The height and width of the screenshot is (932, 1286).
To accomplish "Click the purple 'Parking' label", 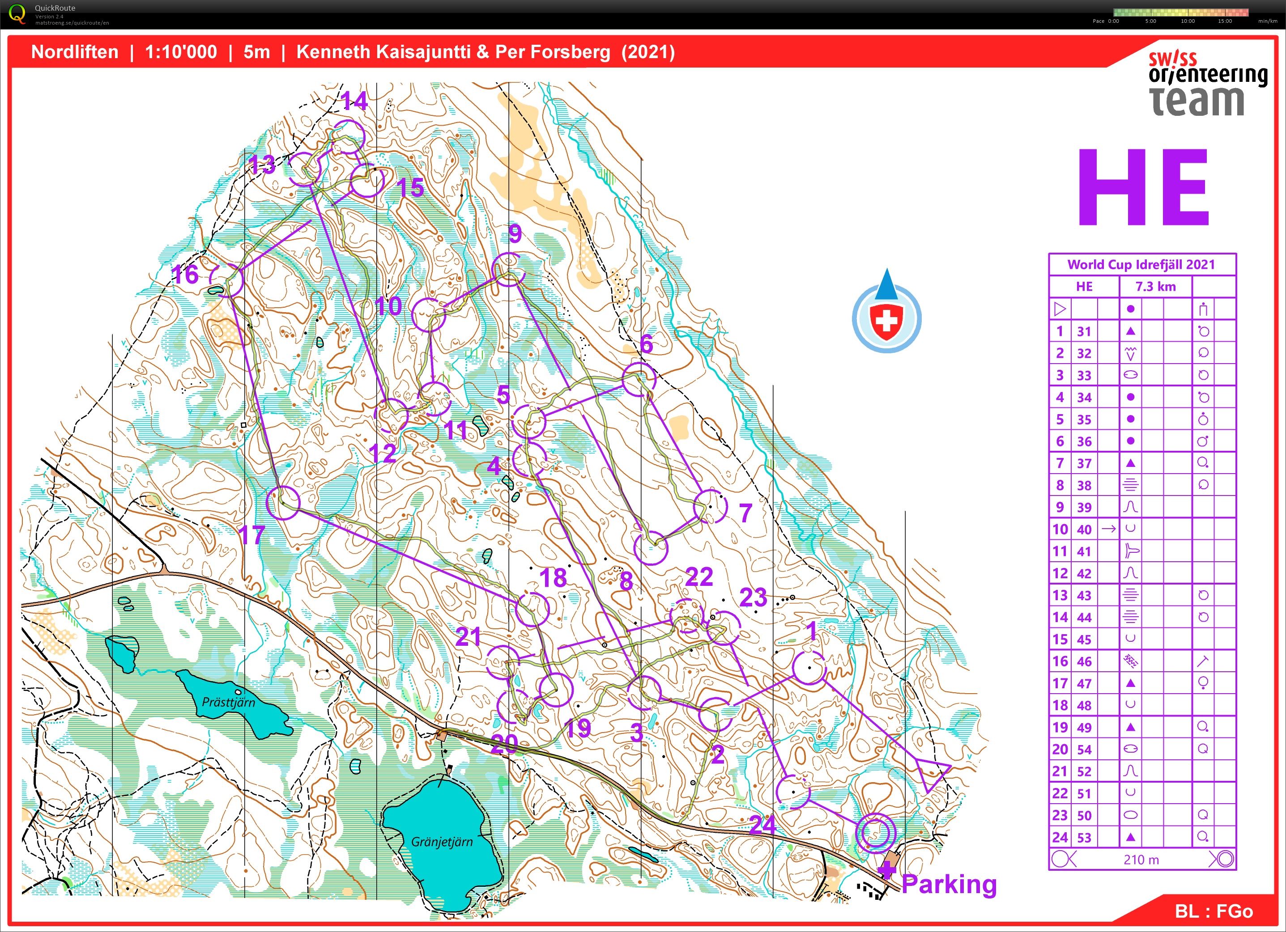I will tap(949, 884).
